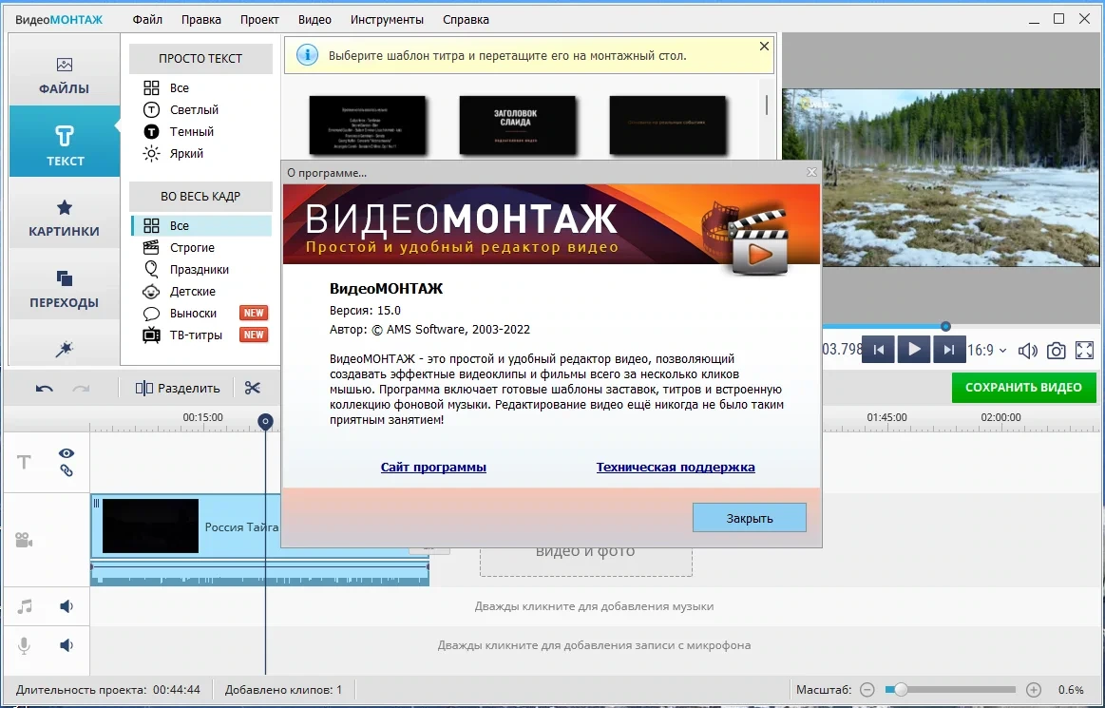Open the Справка menu
The height and width of the screenshot is (708, 1105).
(466, 20)
